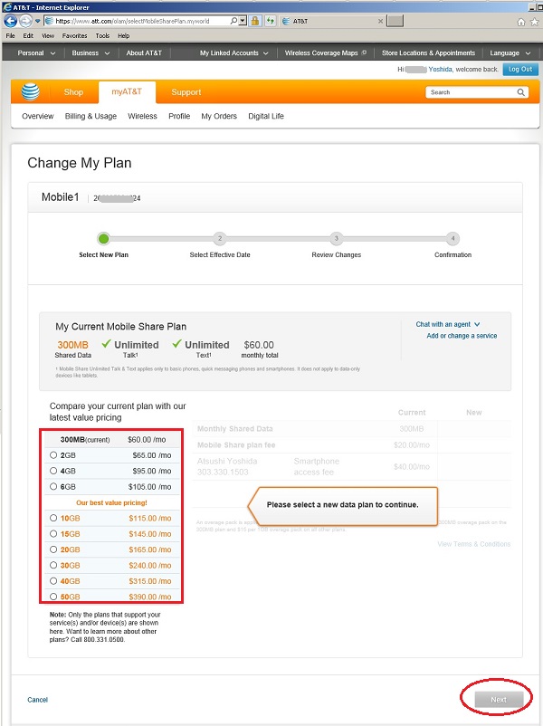Select the 10GB plan radio button
This screenshot has width=543, height=726.
tap(53, 518)
